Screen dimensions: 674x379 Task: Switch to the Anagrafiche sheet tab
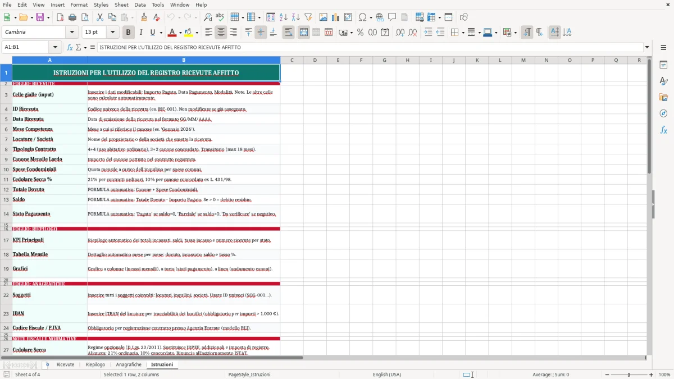tap(129, 364)
